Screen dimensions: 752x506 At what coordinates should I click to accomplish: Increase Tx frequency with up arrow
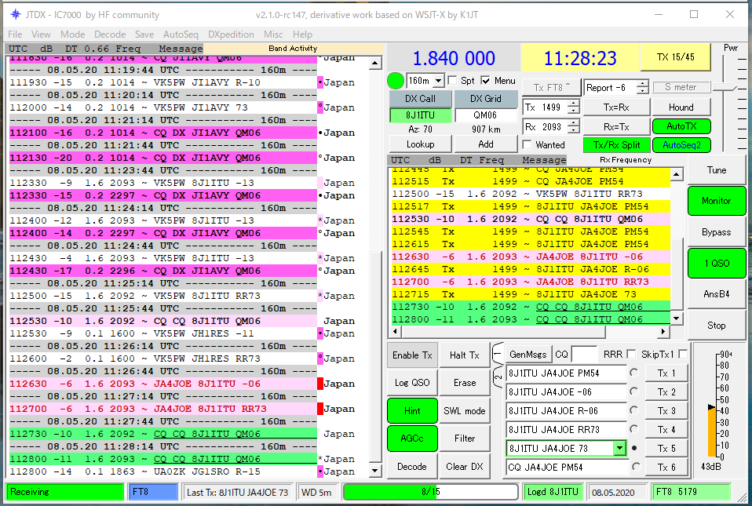pos(573,104)
